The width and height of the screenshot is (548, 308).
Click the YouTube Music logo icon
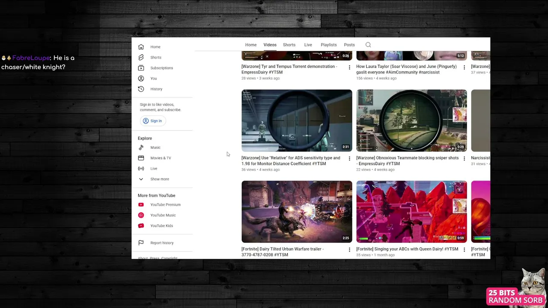(141, 215)
